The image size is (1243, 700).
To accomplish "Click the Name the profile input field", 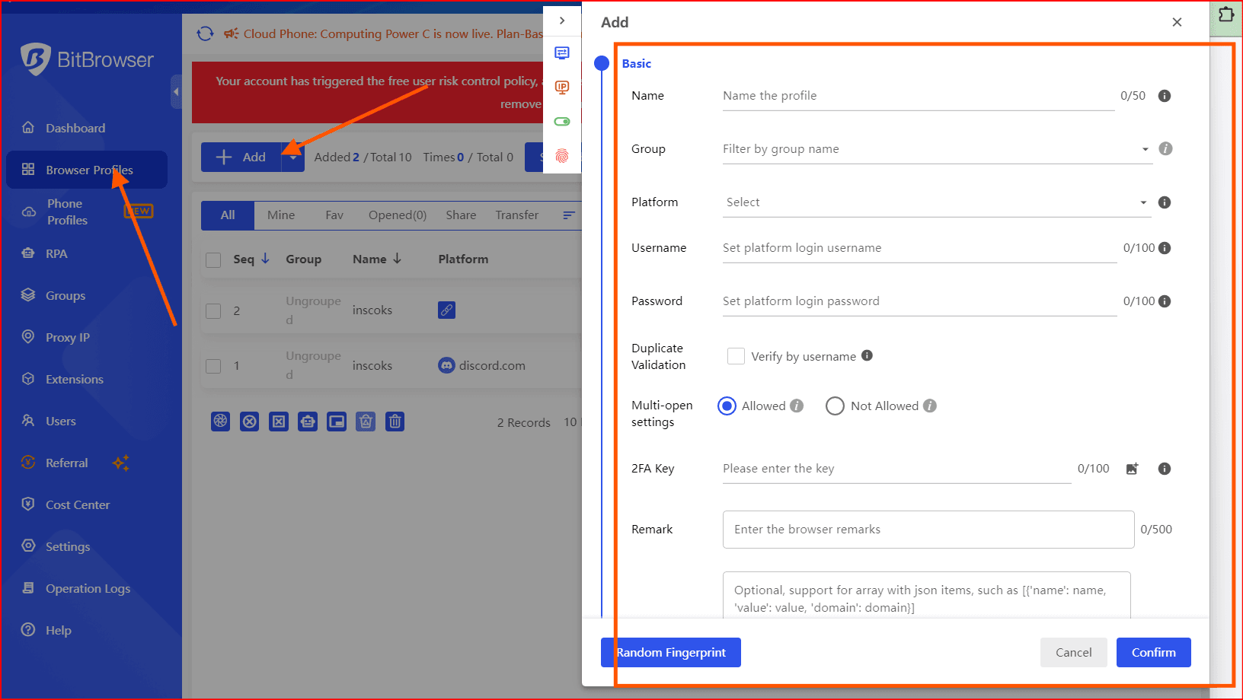I will click(x=918, y=96).
